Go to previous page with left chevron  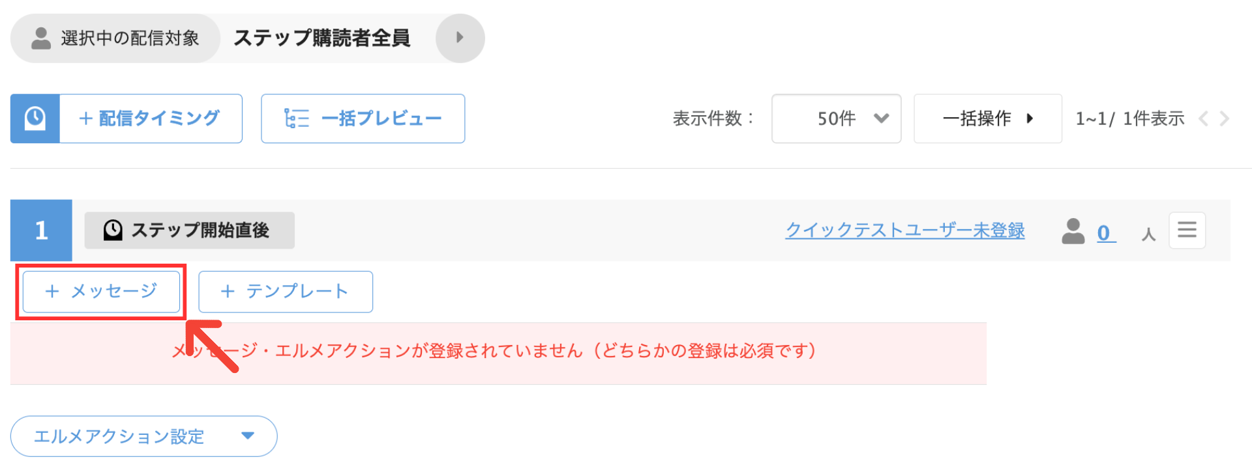[x=1204, y=118]
